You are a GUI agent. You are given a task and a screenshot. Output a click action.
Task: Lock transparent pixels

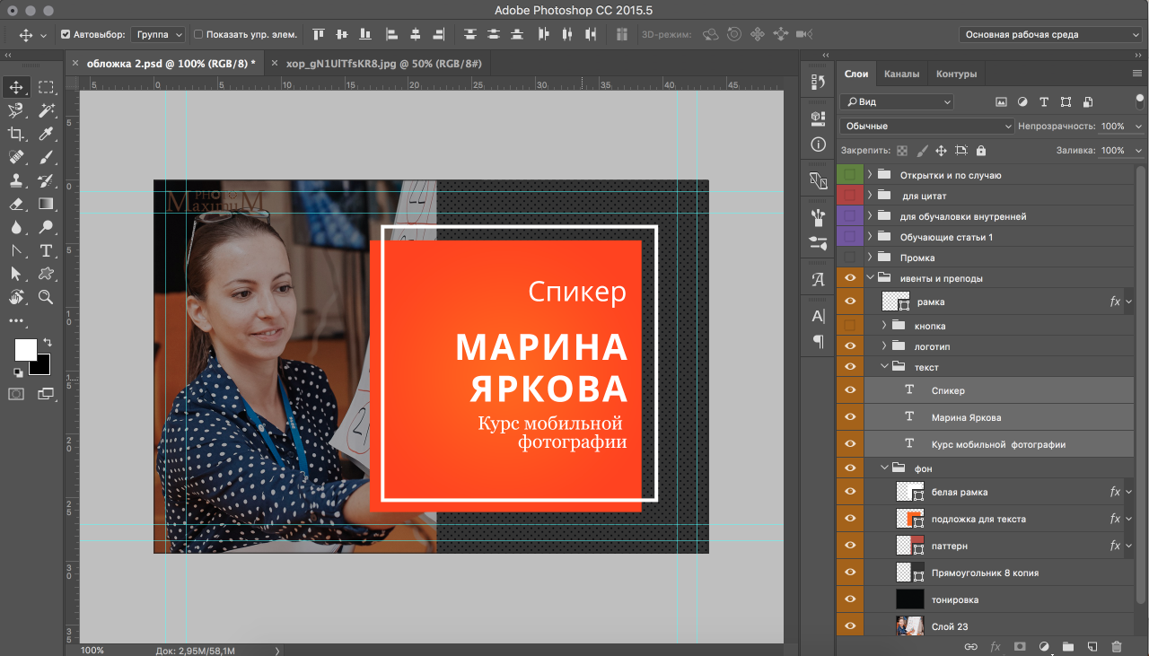point(902,151)
